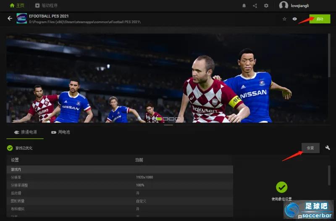Select the second carousel indicator
Image resolution: width=336 pixels, height=221 pixels.
click(x=165, y=119)
